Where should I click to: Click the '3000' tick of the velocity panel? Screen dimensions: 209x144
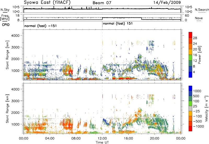tap(15, 101)
